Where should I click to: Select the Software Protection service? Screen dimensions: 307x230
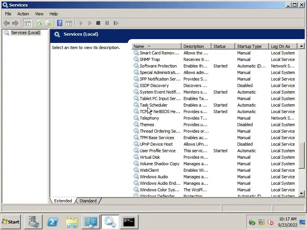point(214,66)
